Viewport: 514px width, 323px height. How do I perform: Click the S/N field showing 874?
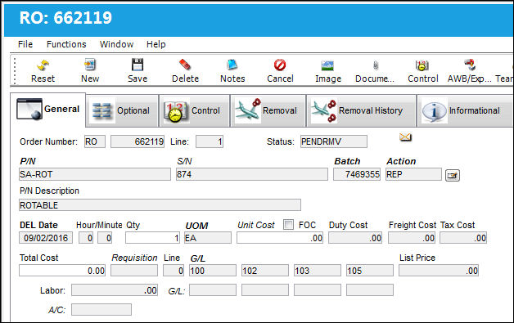pos(252,174)
